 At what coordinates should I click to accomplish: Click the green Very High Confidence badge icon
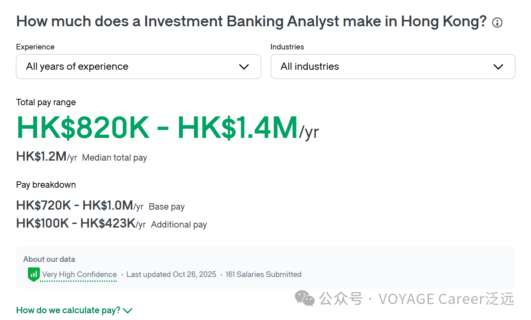34,274
